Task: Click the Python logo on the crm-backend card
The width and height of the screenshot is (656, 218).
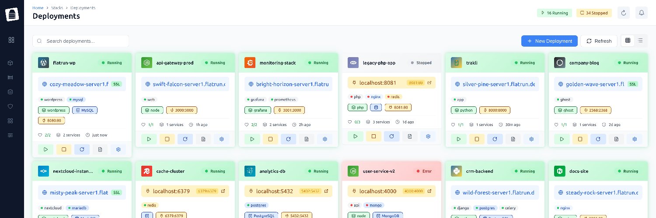Action: (457, 171)
